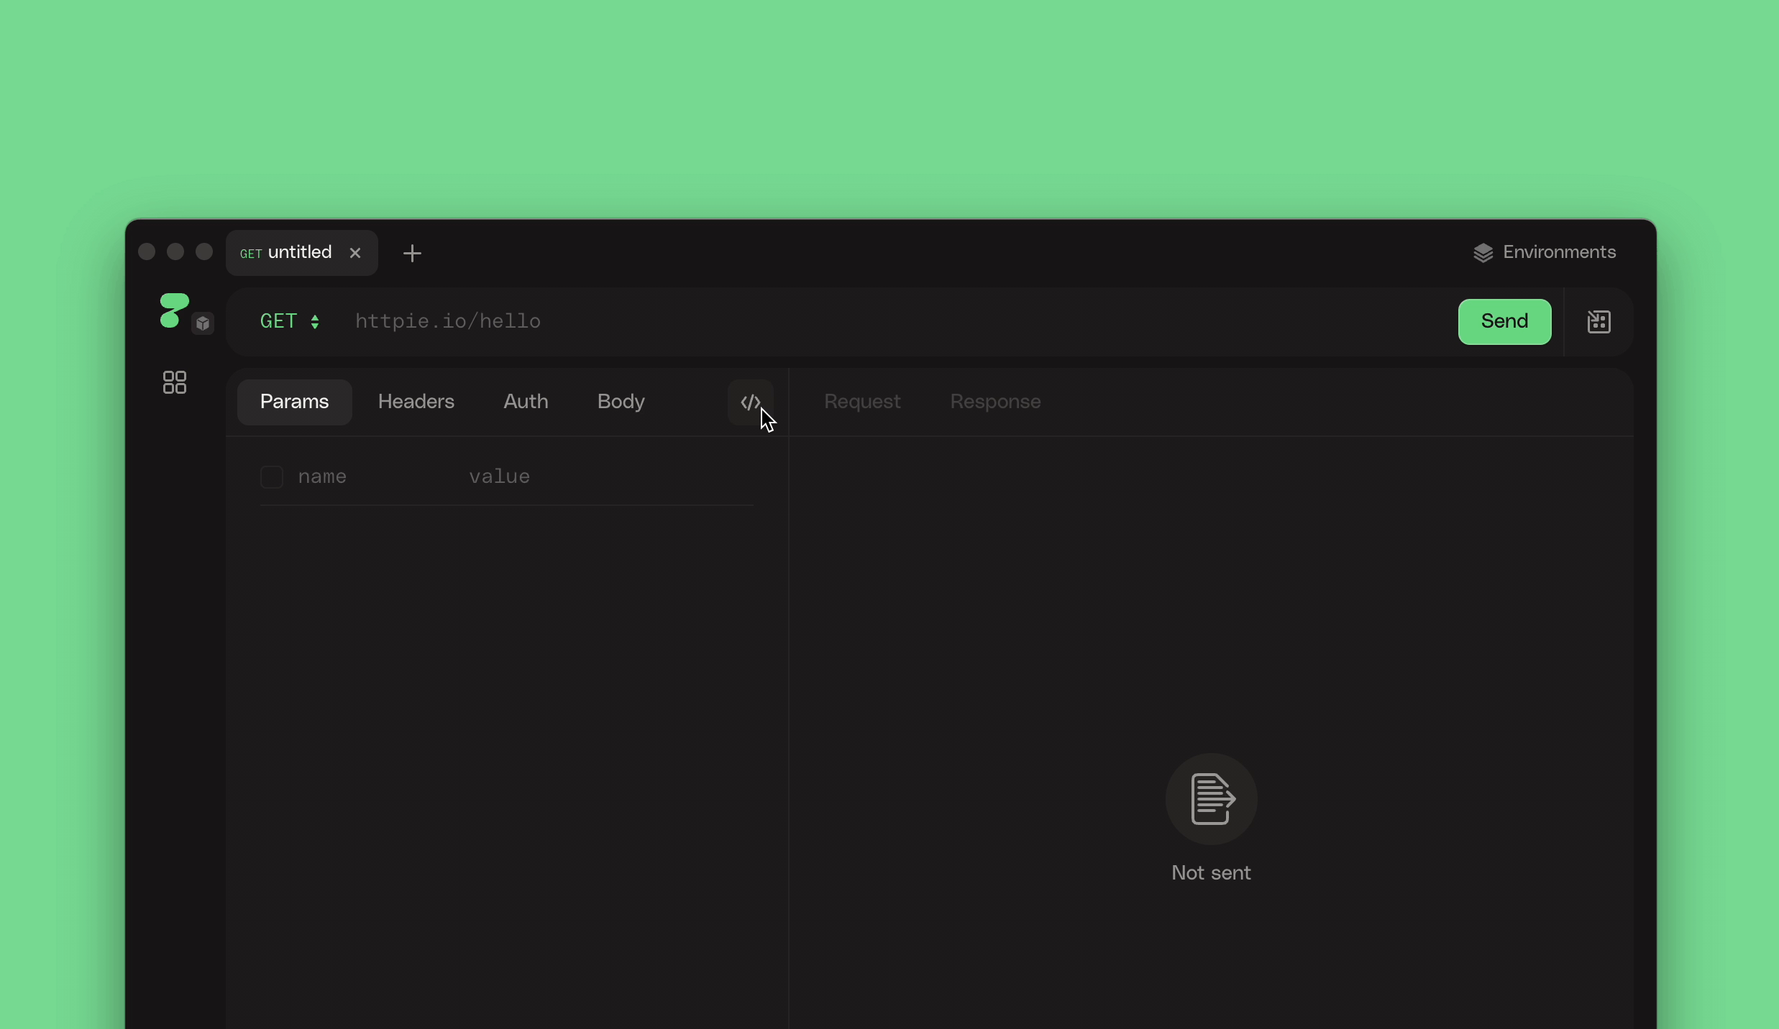Click the collapse response panel icon beside Send
The image size is (1779, 1029).
[x=1599, y=322]
